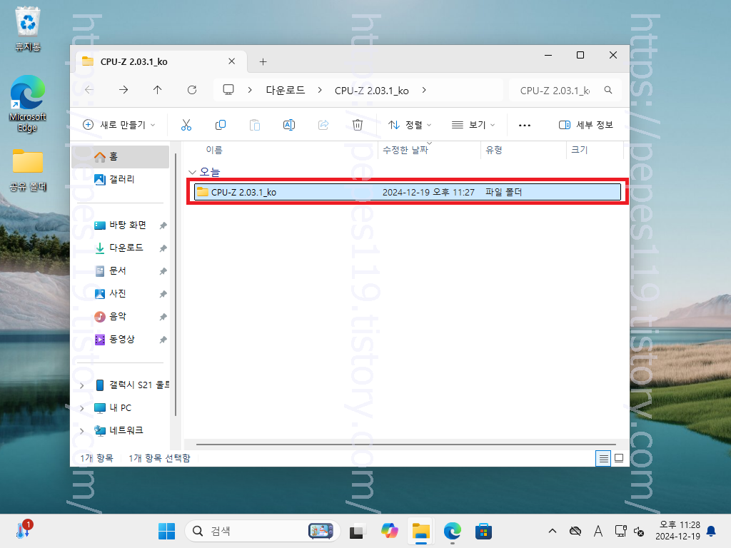Open Recycle Bin on desktop

click(x=28, y=29)
